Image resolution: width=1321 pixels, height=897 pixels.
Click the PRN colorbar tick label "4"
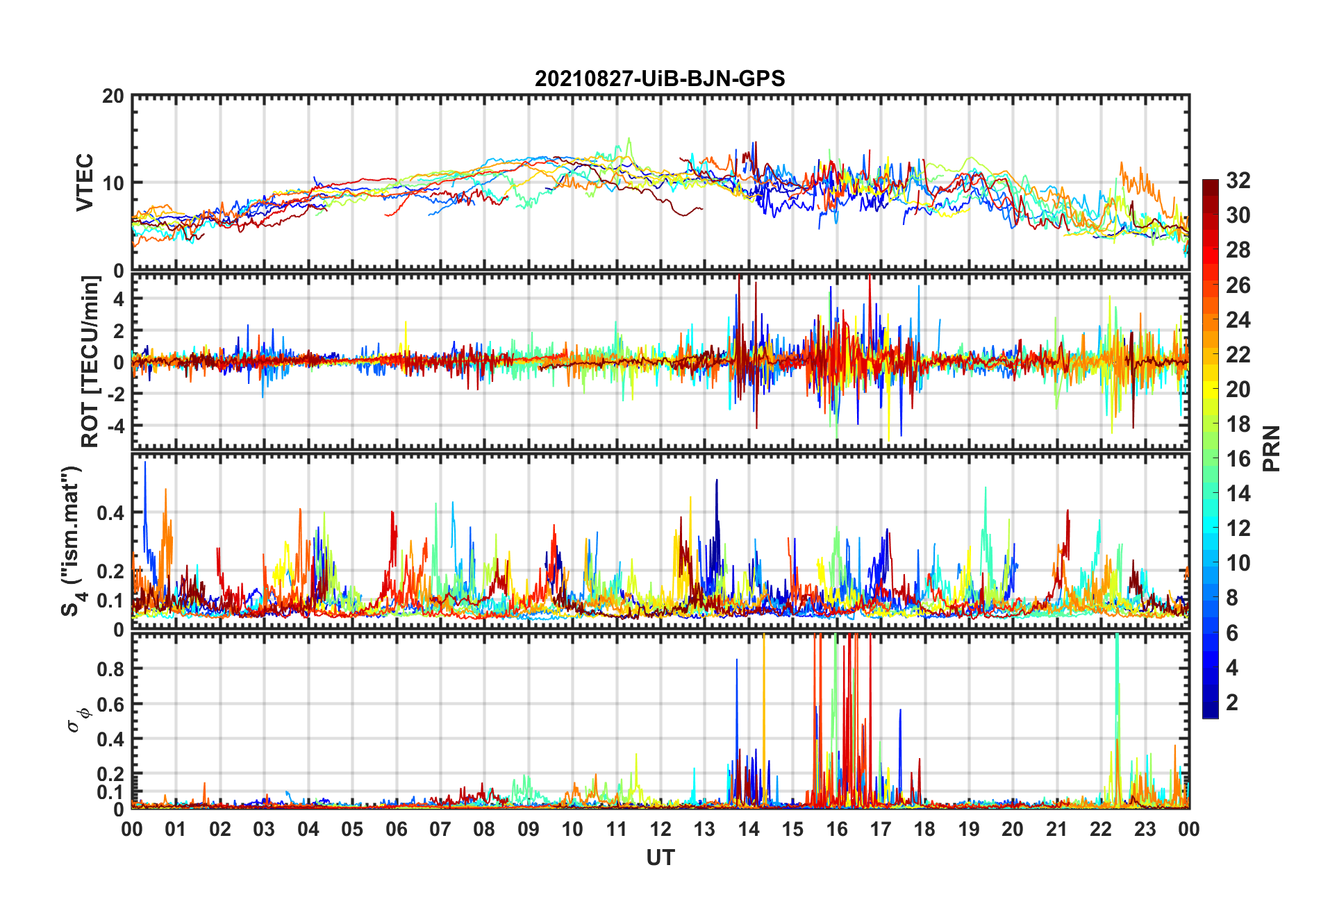pyautogui.click(x=1232, y=667)
